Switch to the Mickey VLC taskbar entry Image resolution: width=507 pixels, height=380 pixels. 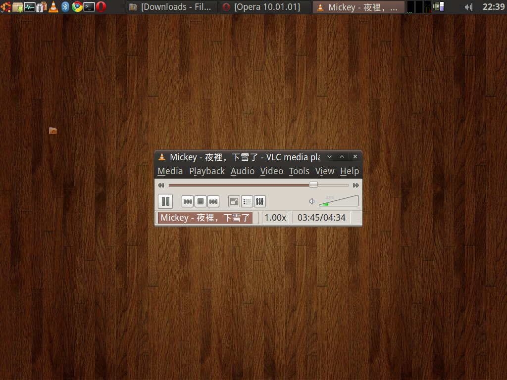[358, 7]
